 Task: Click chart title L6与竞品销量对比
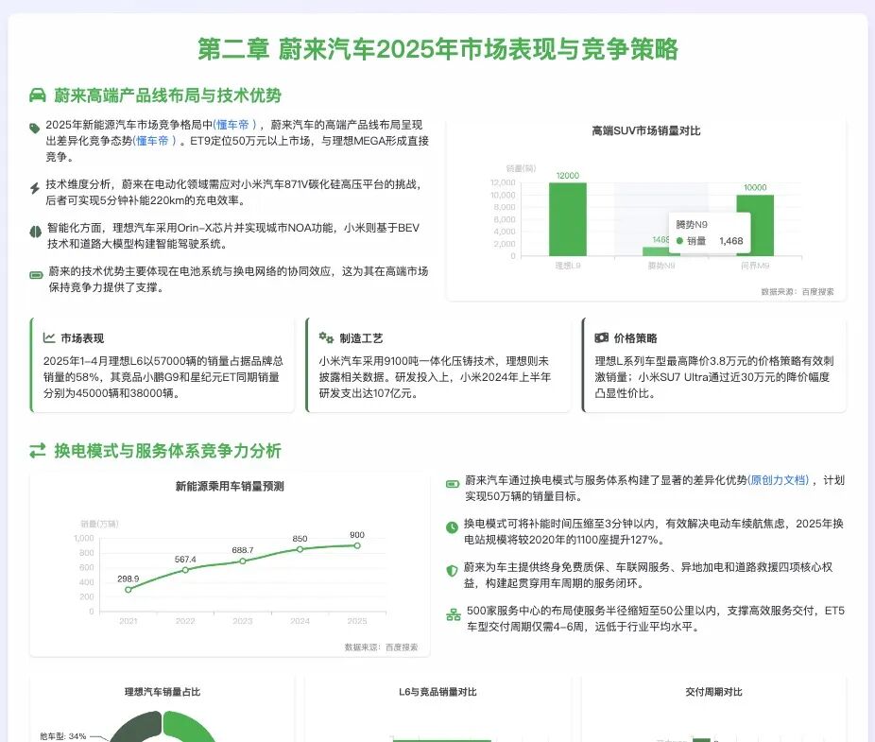pos(437,692)
